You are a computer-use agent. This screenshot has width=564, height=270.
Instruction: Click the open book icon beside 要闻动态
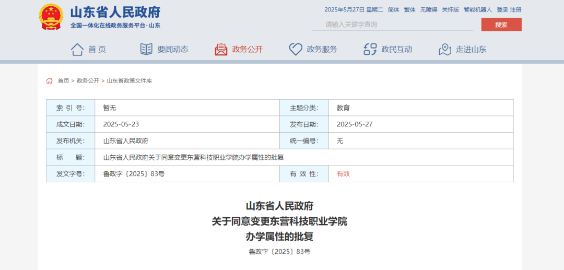[x=146, y=49]
